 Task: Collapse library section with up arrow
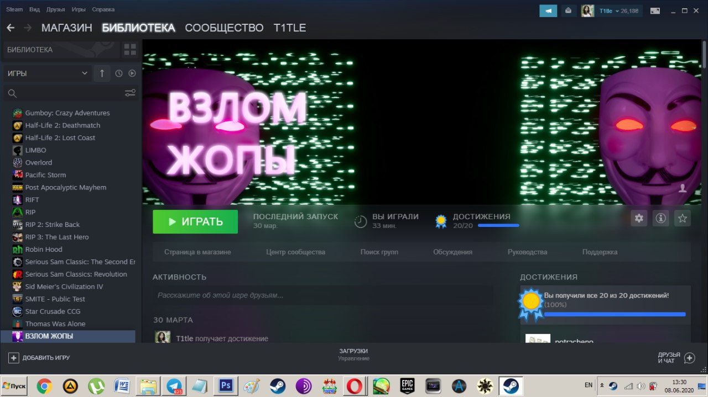coord(102,73)
